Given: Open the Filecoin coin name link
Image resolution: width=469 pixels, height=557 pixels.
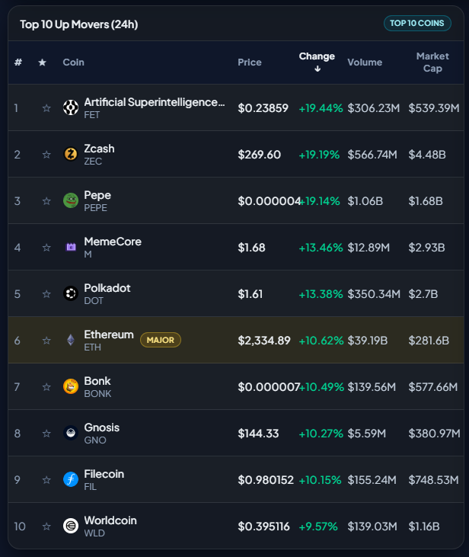Looking at the screenshot, I should pyautogui.click(x=104, y=474).
